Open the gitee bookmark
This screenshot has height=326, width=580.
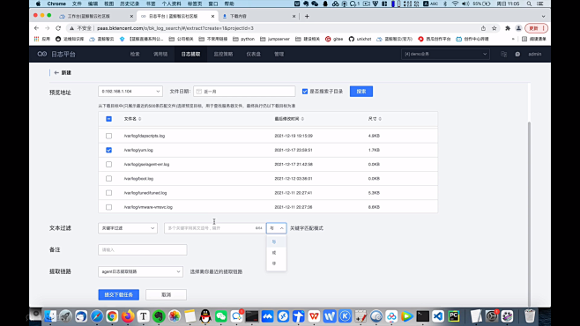pyautogui.click(x=334, y=39)
